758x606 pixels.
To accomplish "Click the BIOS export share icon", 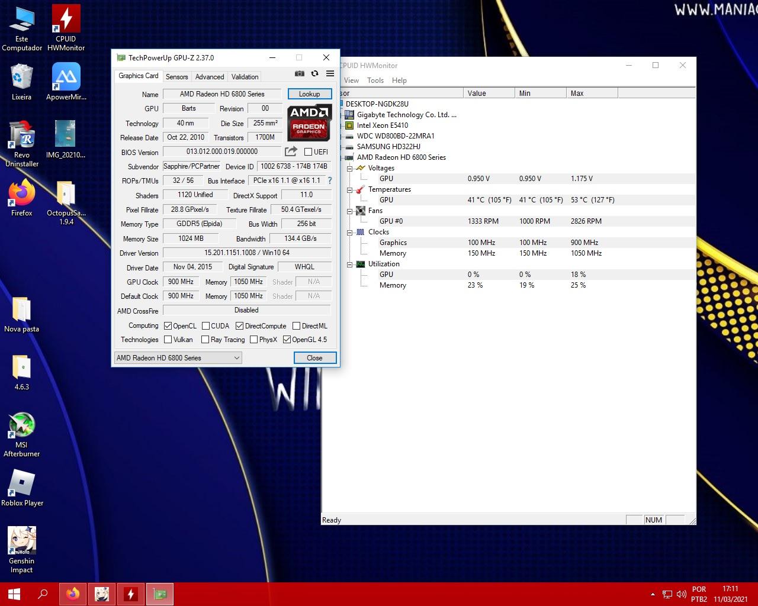I will (291, 151).
